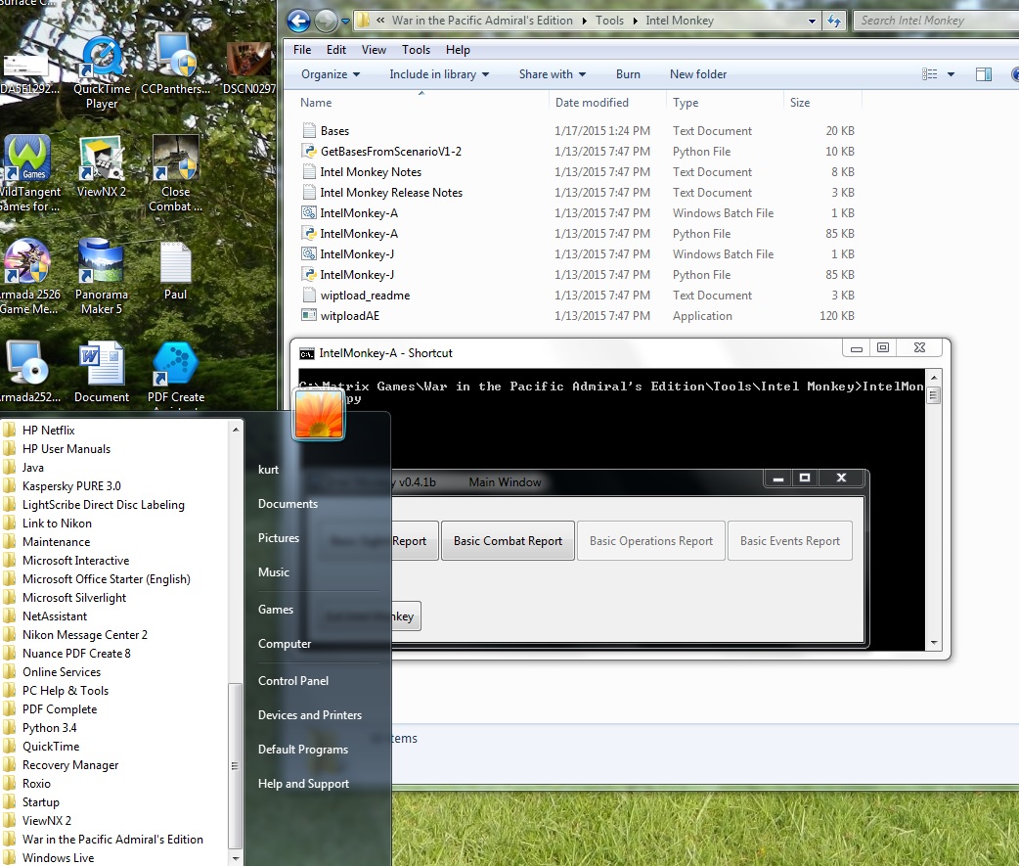This screenshot has width=1019, height=866.
Task: Open the recent pages dropdown near Back button
Action: [346, 22]
